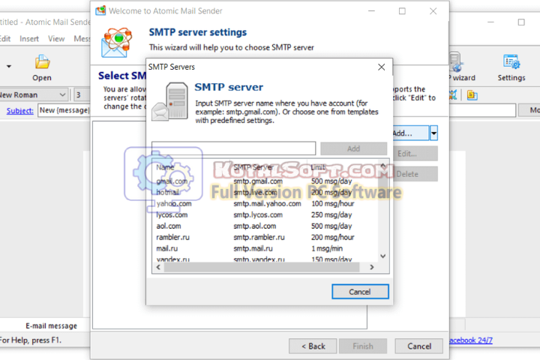Open the Add dropdown arrow in wizard
The width and height of the screenshot is (540, 360).
433,133
